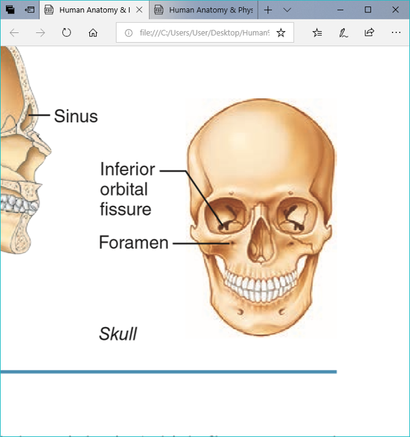Go back to previous page
This screenshot has width=410, height=437.
(x=14, y=33)
